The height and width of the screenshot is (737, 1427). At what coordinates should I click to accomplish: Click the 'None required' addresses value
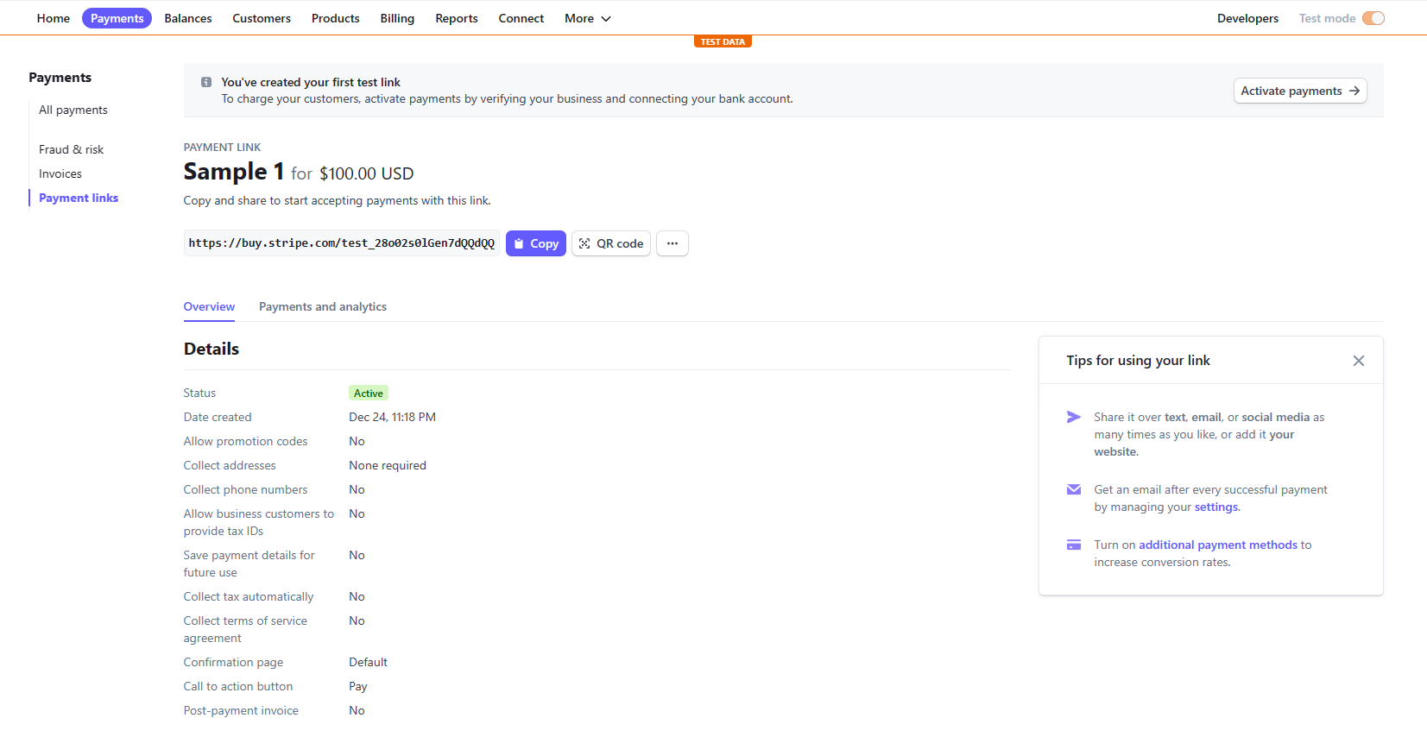click(x=388, y=465)
